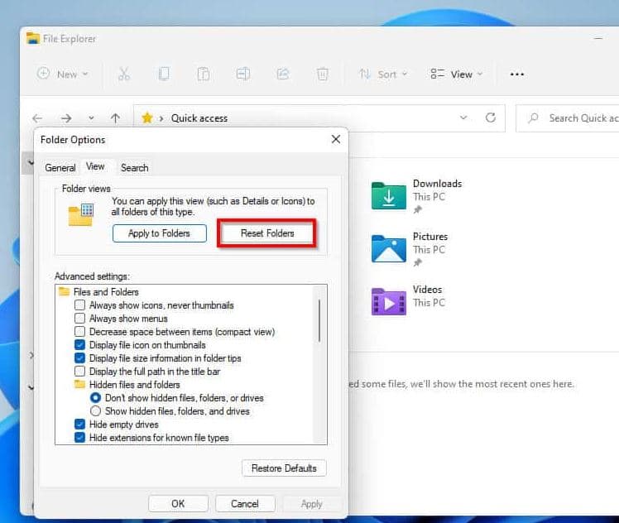Click Apply to Folders button
The height and width of the screenshot is (523, 619).
tap(160, 233)
